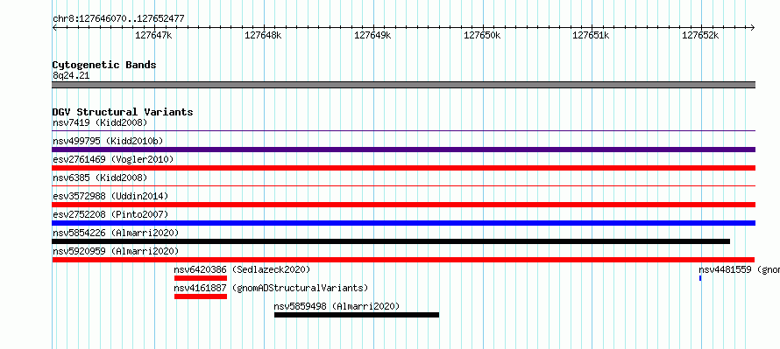
Task: Click the nsv7419 (Kidd2008) variant label
Action: point(100,122)
